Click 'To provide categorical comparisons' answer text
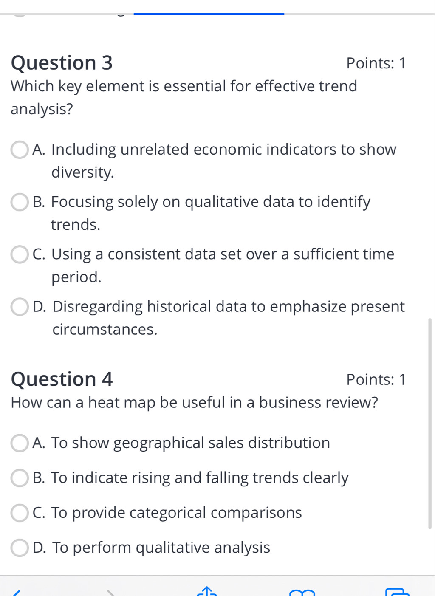 coord(176,512)
